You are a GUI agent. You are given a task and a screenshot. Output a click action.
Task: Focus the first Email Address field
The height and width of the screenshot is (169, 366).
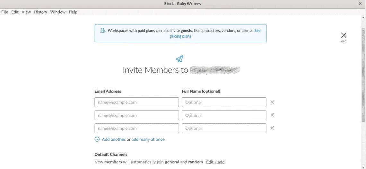point(137,102)
